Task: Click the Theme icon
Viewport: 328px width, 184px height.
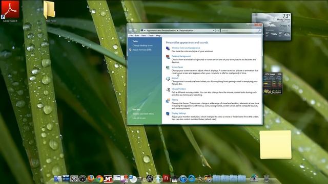Action: [168, 101]
